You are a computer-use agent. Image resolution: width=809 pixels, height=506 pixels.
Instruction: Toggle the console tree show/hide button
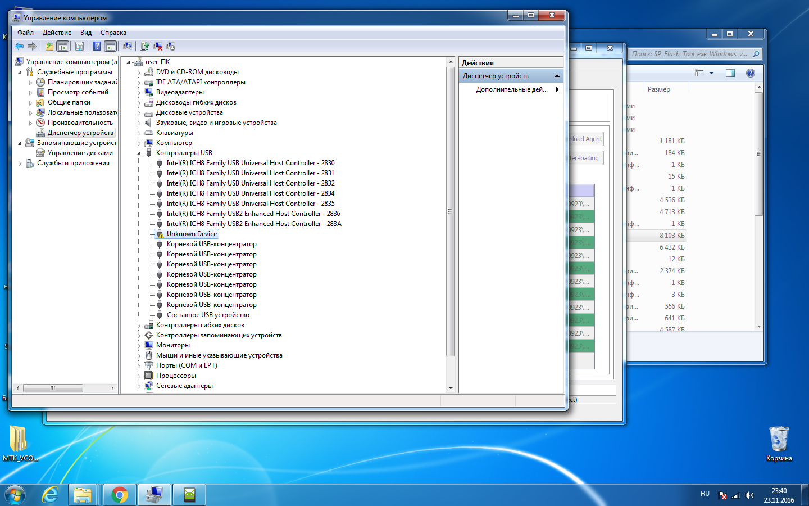(63, 46)
